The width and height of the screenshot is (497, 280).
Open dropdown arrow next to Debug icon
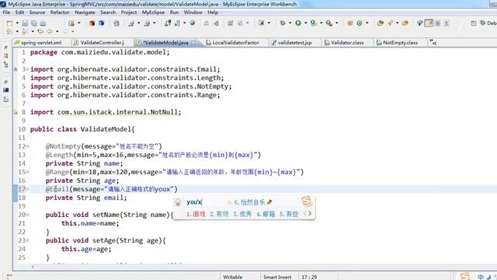tap(290, 23)
